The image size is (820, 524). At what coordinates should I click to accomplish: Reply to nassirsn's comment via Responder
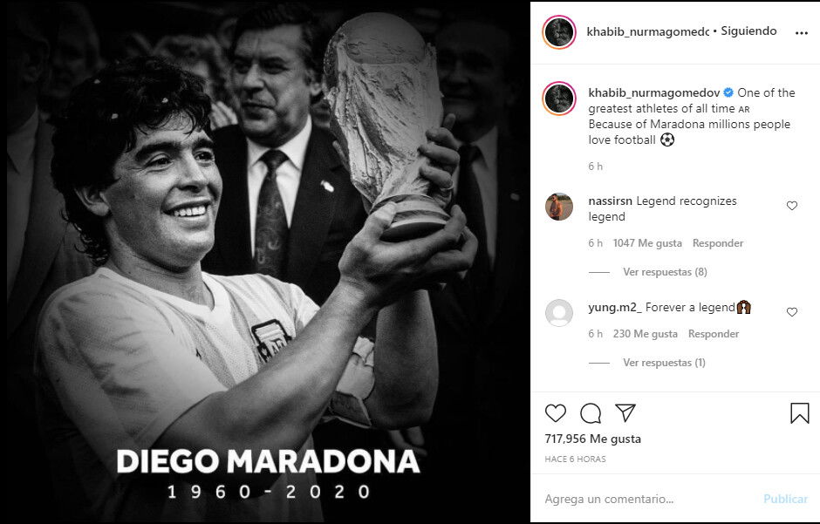[x=717, y=243]
